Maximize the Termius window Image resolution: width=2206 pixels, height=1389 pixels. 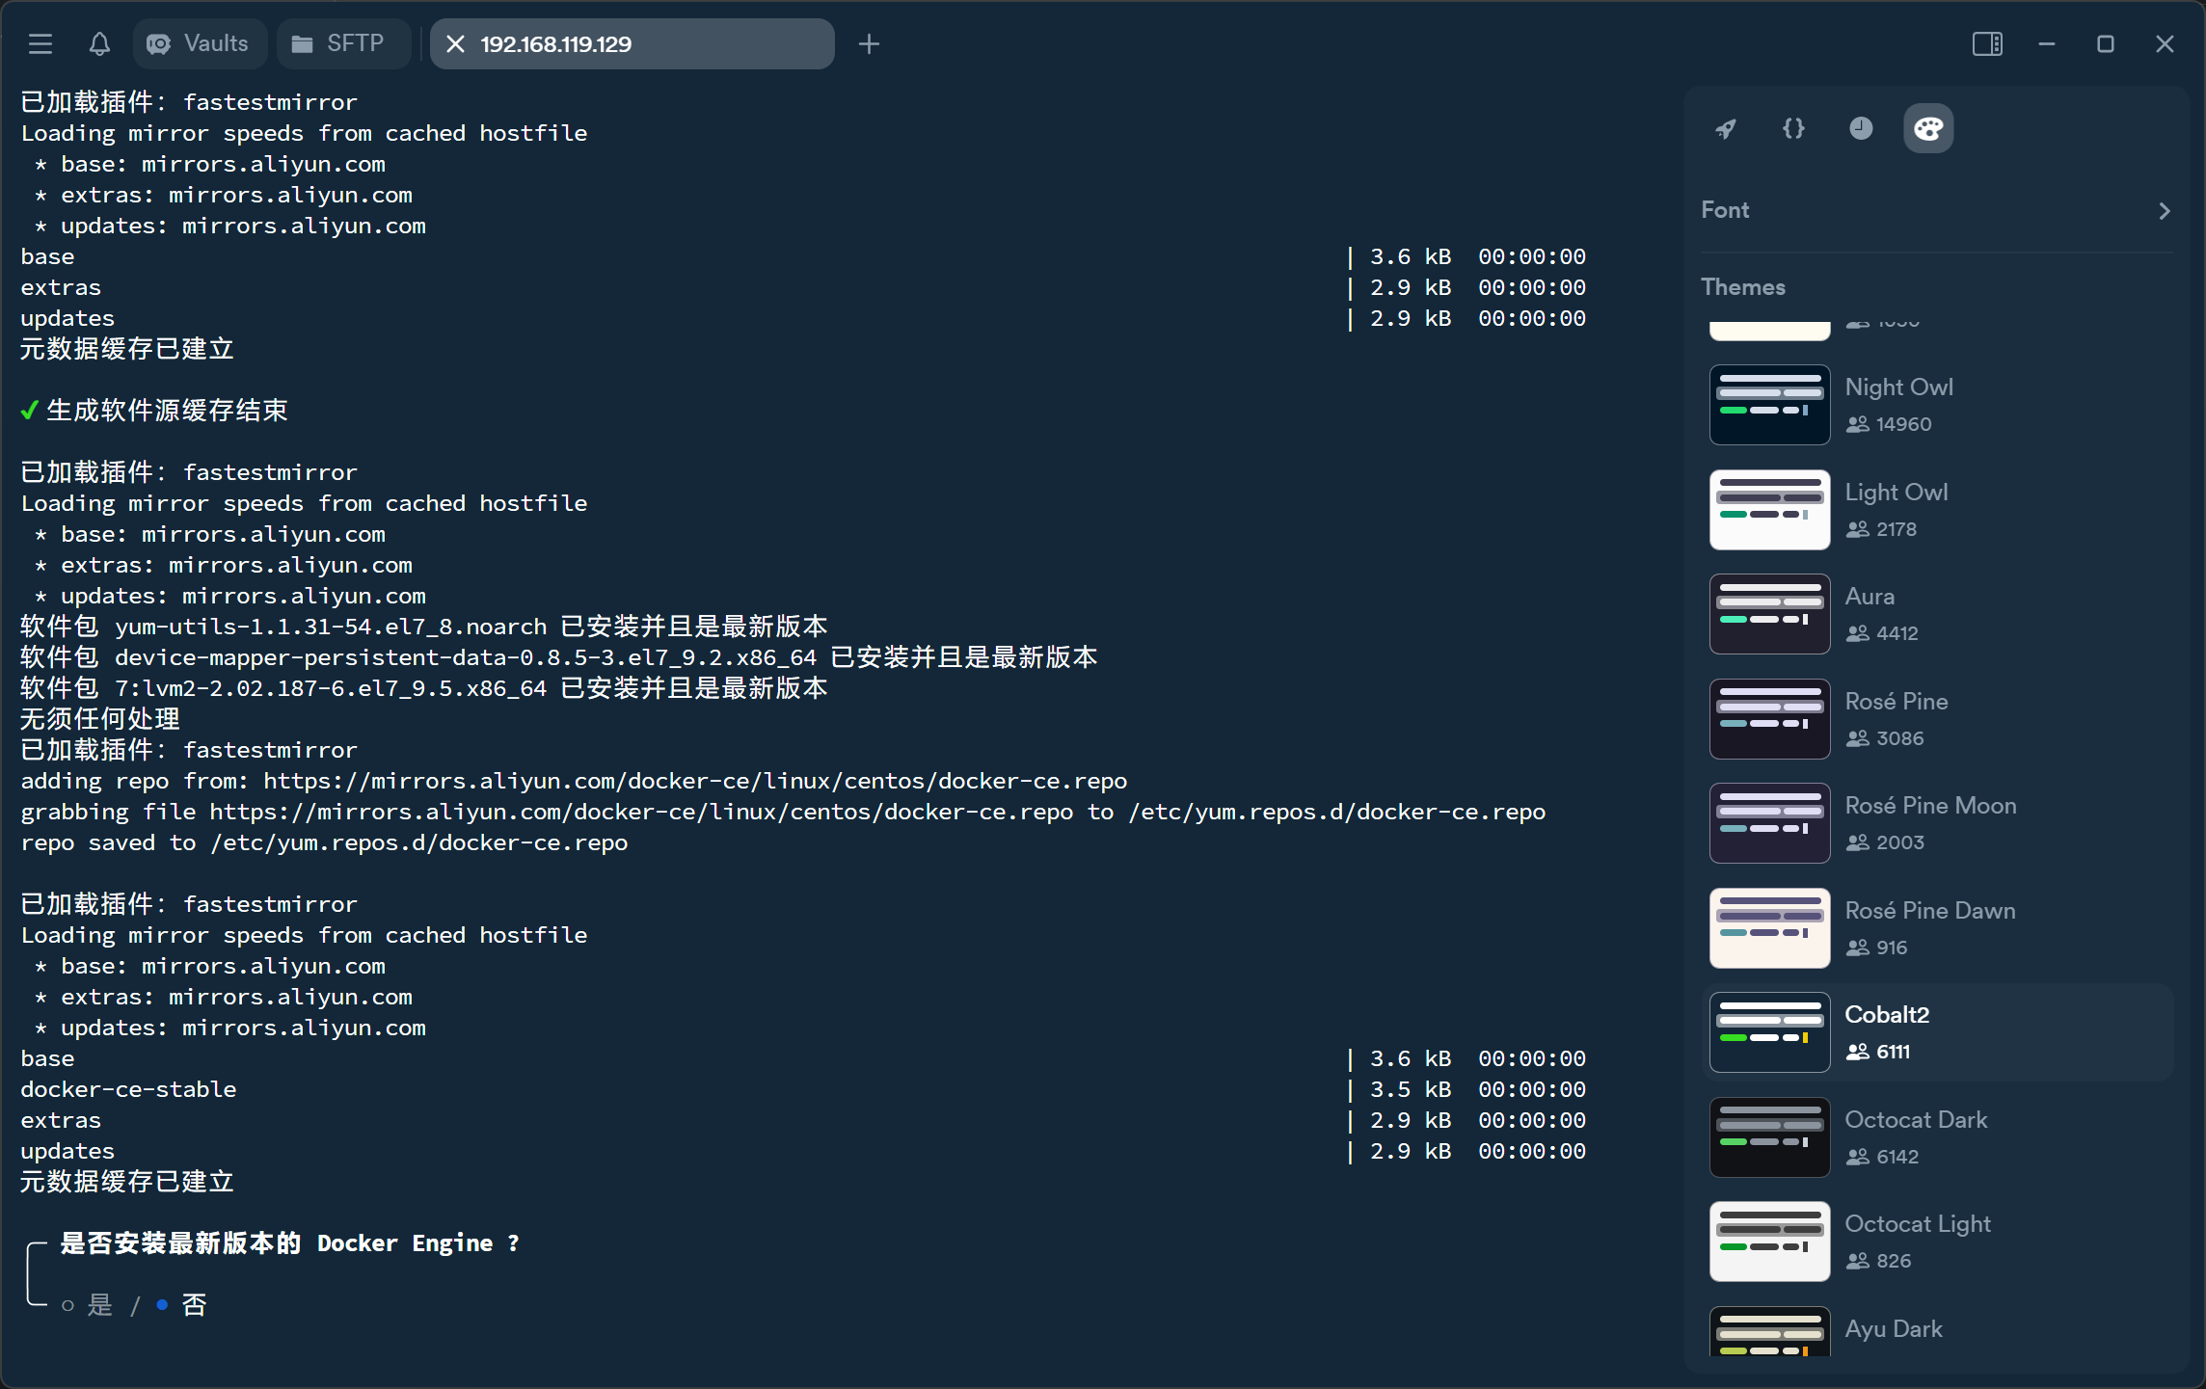[2106, 43]
